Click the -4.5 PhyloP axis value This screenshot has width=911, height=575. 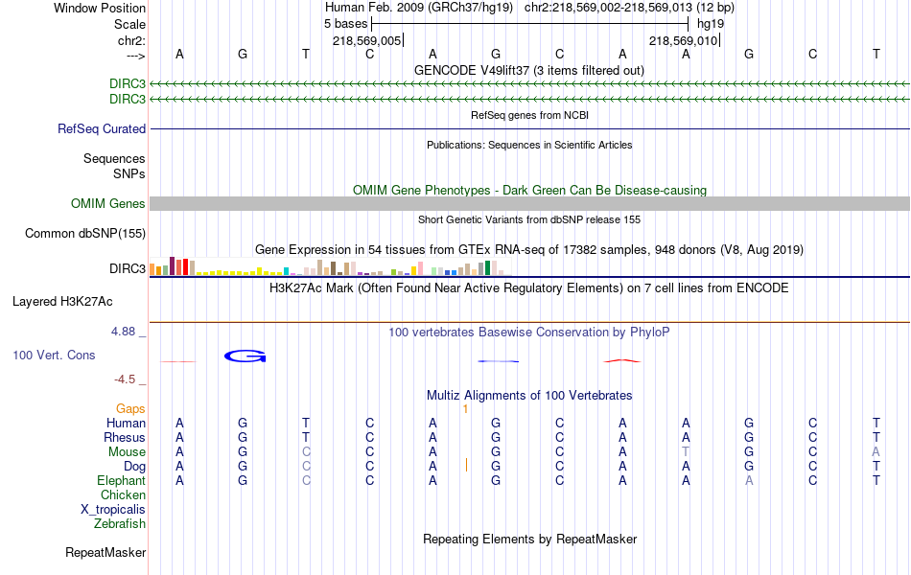point(125,379)
